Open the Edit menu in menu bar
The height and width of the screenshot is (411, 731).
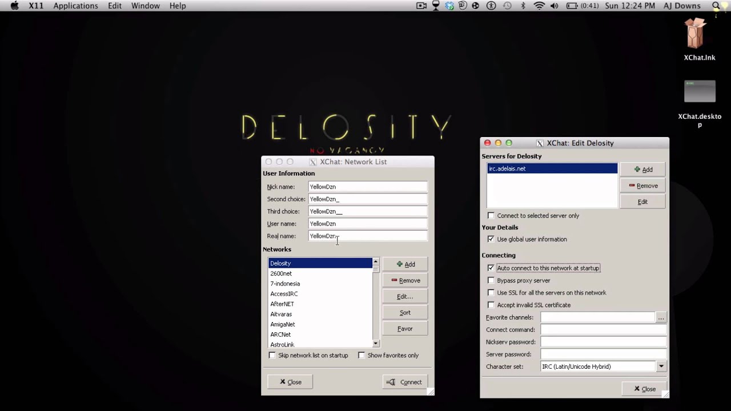point(115,6)
